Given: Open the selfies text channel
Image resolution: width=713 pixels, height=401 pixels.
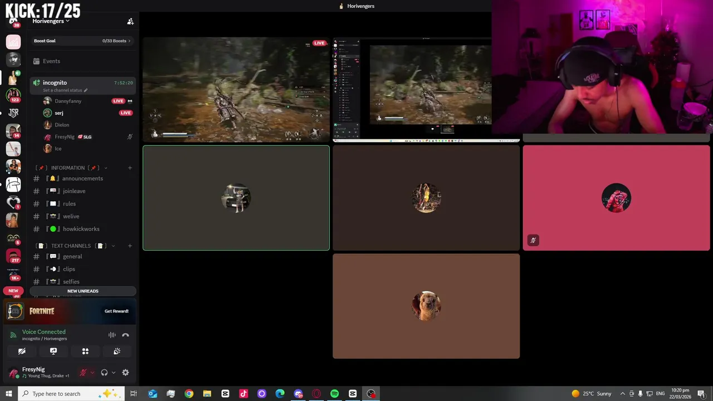Looking at the screenshot, I should click(82, 282).
